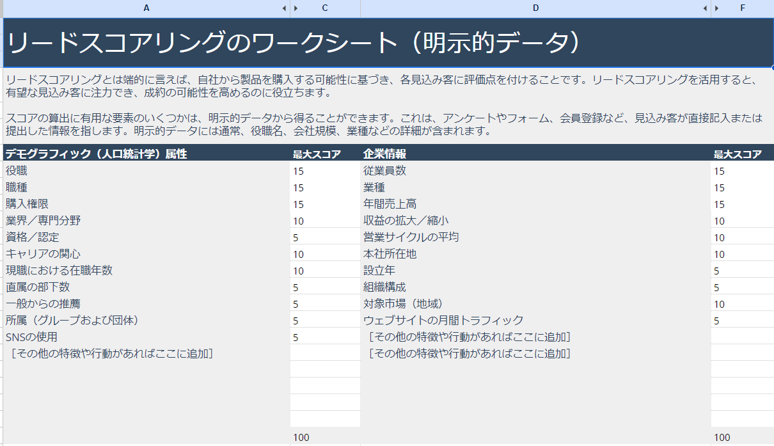Click the デモグラフィック（人口統計学）属性 header cell
The image size is (774, 446).
point(146,154)
